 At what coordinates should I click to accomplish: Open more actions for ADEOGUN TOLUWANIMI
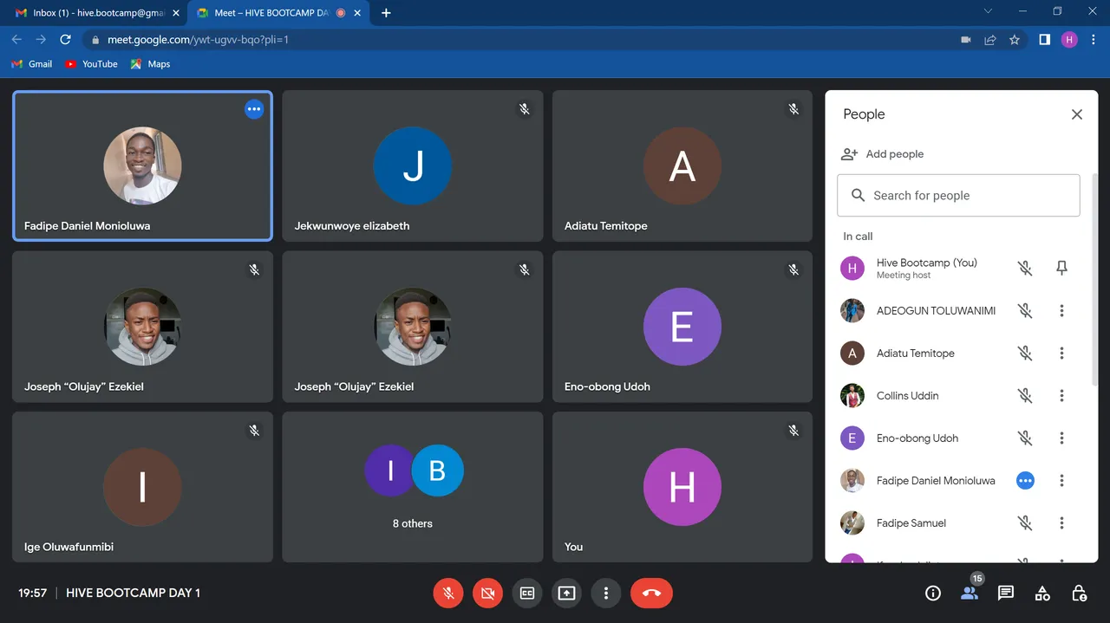[x=1061, y=311]
